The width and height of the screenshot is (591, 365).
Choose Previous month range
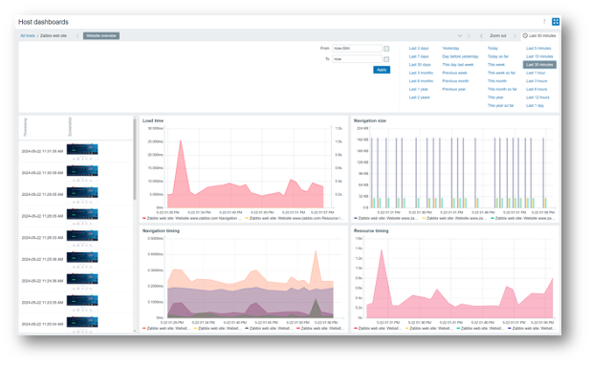[x=455, y=81]
